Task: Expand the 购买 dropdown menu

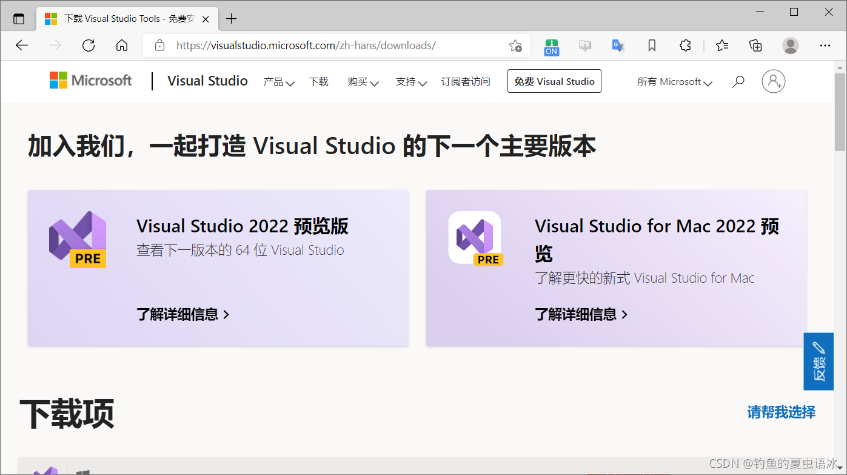Action: coord(363,82)
